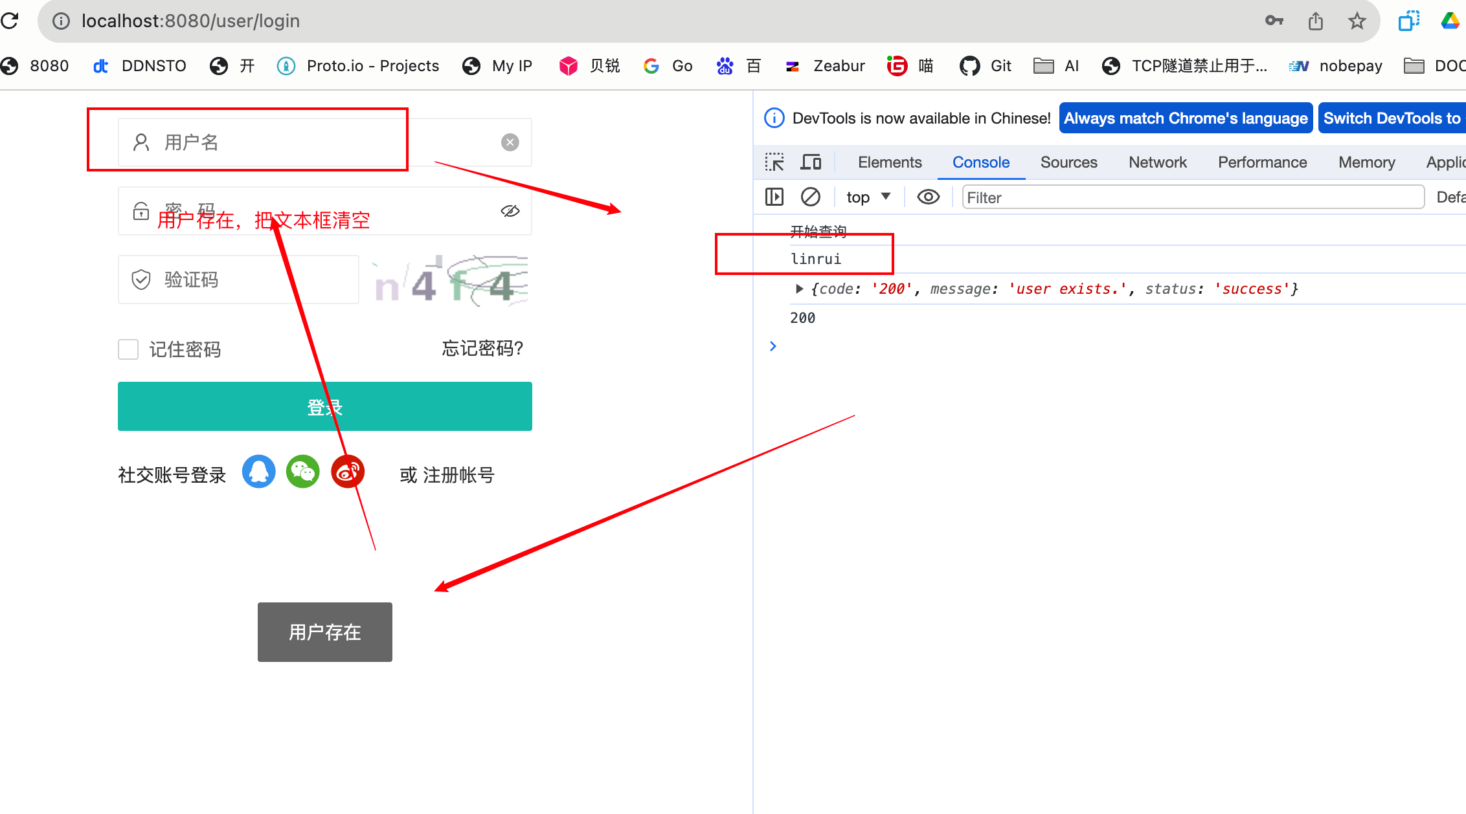Click the 登录 login button

coord(324,407)
